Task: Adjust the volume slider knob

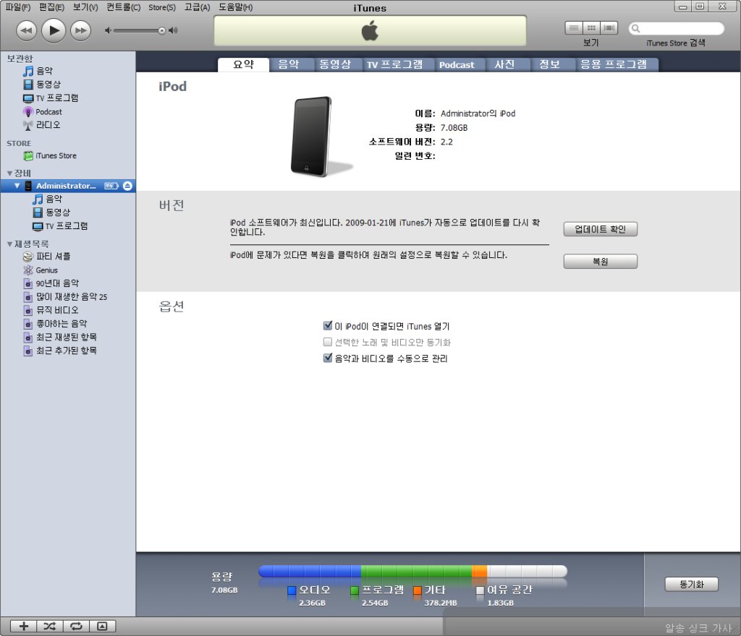Action: click(x=161, y=30)
